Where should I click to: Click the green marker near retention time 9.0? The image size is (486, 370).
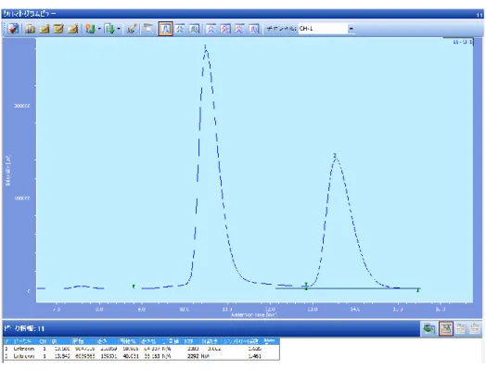pos(134,287)
